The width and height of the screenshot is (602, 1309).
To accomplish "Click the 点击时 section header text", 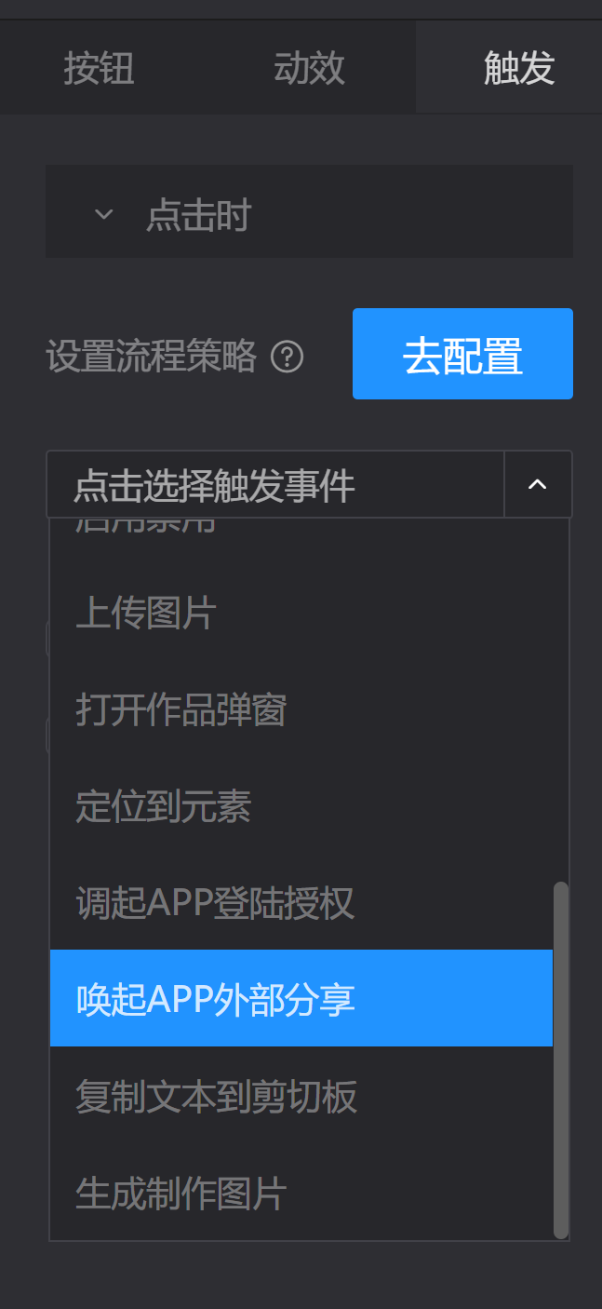I will pyautogui.click(x=198, y=216).
